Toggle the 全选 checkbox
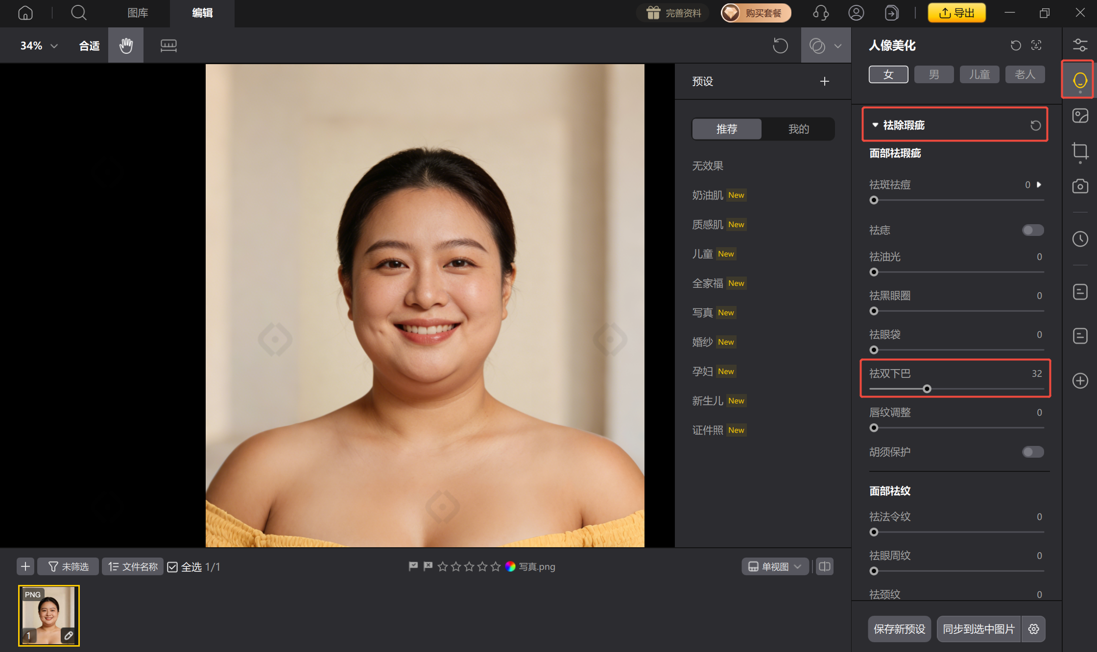This screenshot has width=1097, height=652. pos(172,567)
